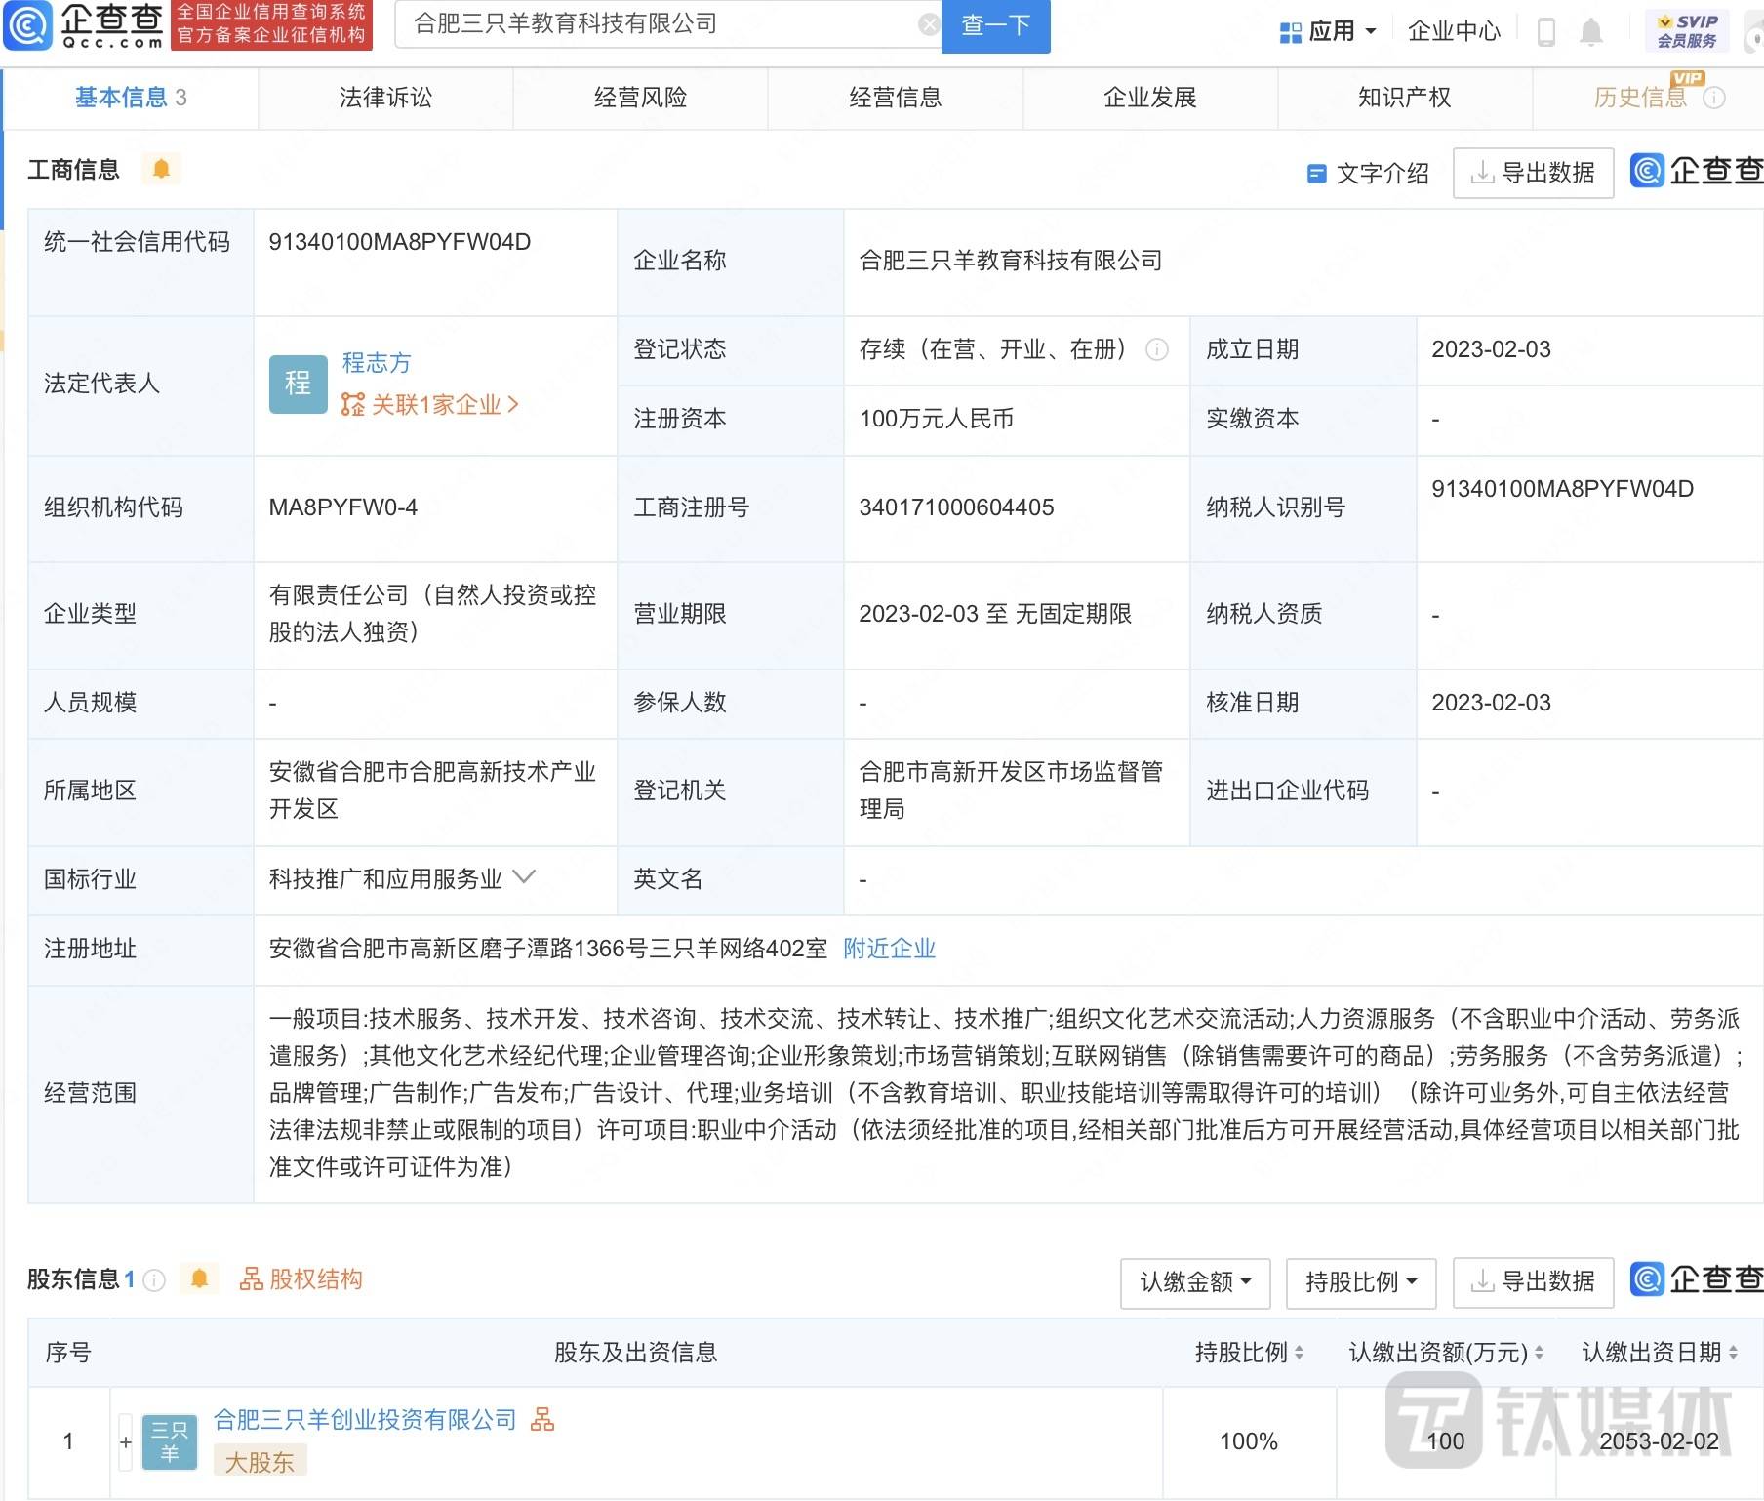Click the 大股东 tag
1764x1501 pixels.
(x=260, y=1461)
